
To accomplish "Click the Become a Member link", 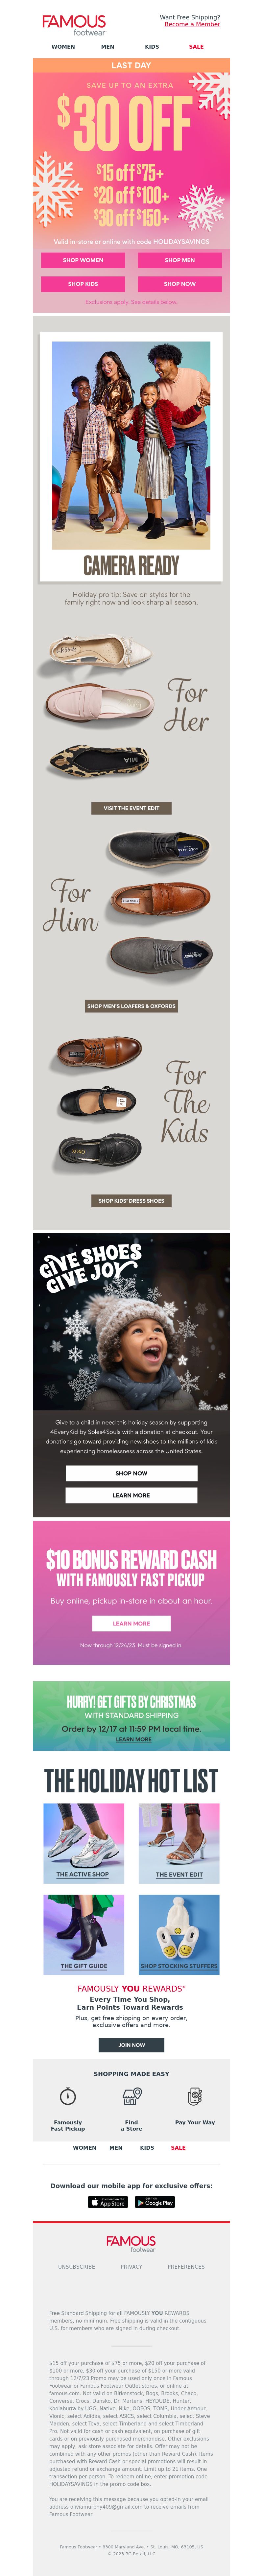I will (x=192, y=24).
